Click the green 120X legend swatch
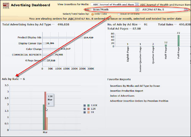191x137 pixels. coord(89,105)
